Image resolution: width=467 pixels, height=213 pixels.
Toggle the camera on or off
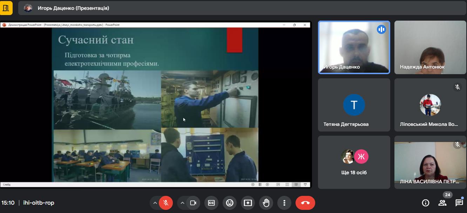click(x=193, y=203)
